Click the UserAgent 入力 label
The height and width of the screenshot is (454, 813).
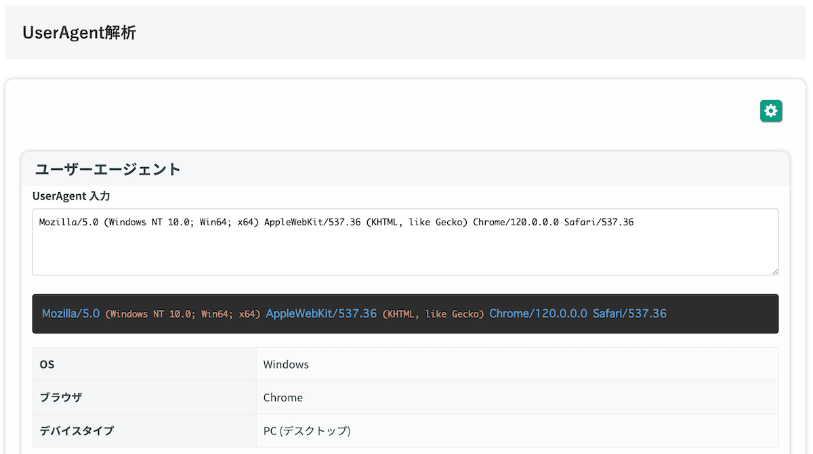(x=70, y=196)
